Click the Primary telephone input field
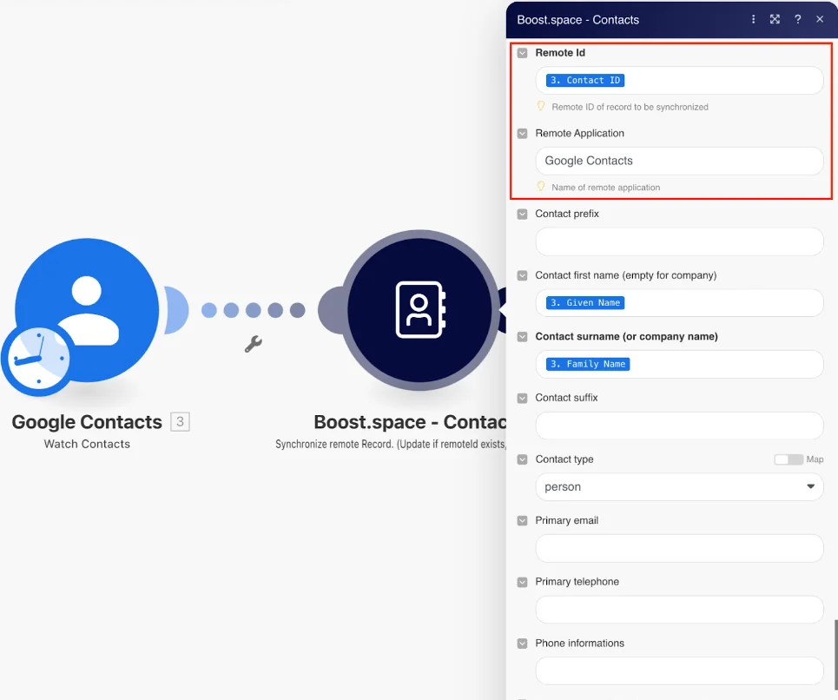The width and height of the screenshot is (838, 700). 679,610
